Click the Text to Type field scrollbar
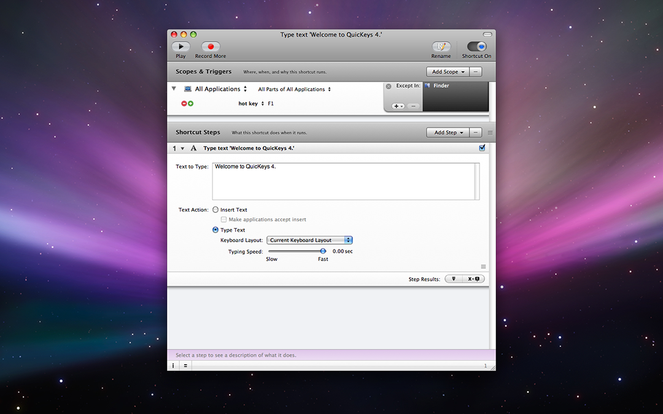This screenshot has width=663, height=414. pos(477,181)
